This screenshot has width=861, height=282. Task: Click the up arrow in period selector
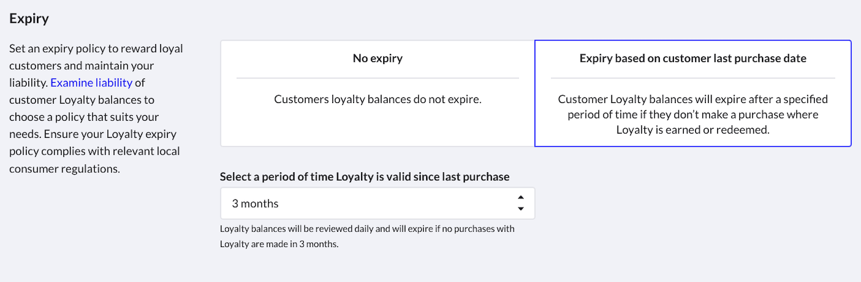520,197
